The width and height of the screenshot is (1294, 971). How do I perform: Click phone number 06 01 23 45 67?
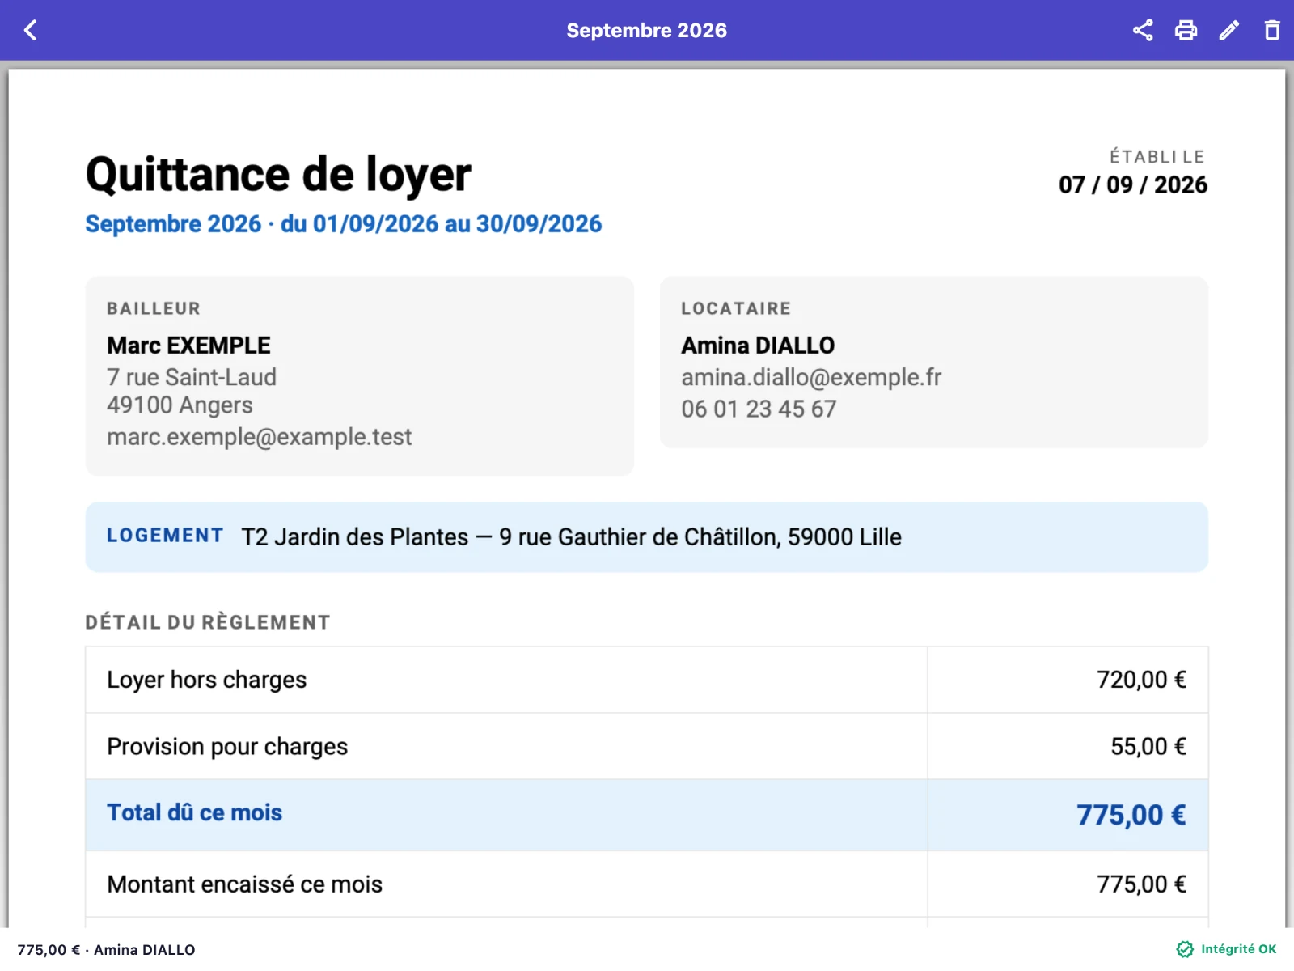[759, 409]
